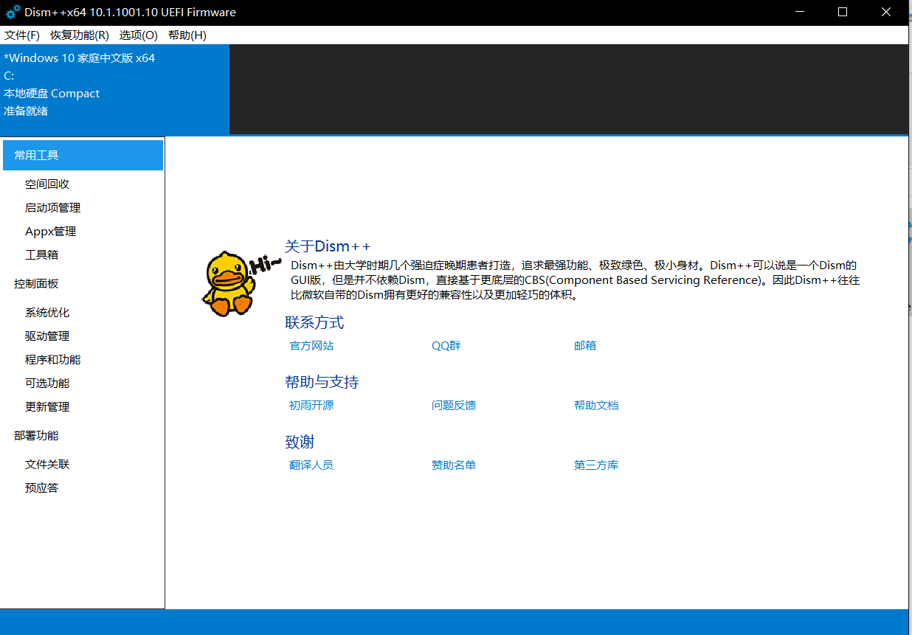The width and height of the screenshot is (912, 635).
Task: Open the 选项(O) menu
Action: click(x=139, y=35)
